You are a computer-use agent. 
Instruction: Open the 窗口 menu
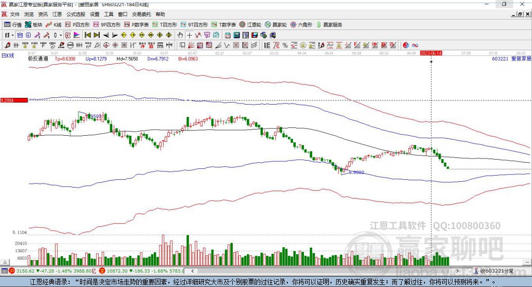[123, 14]
